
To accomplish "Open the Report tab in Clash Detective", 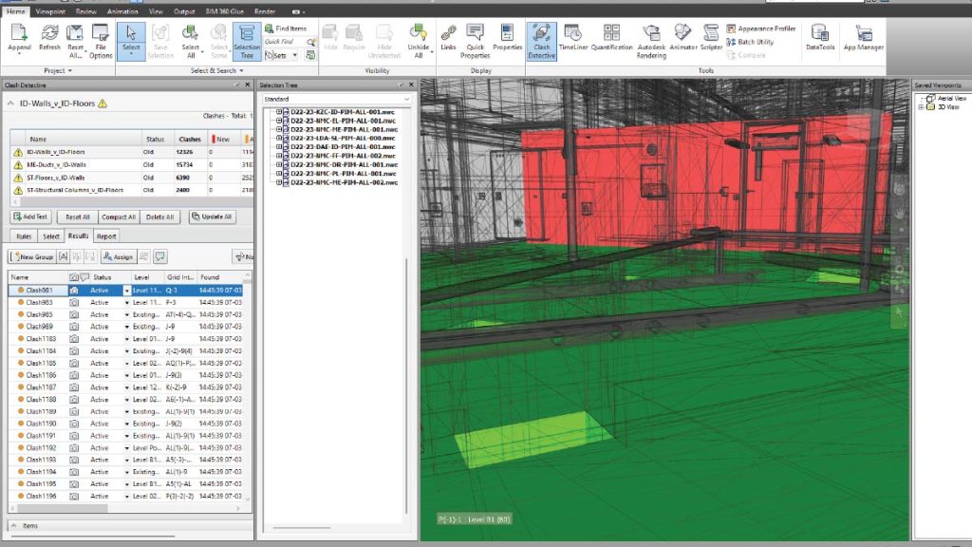I will [106, 236].
